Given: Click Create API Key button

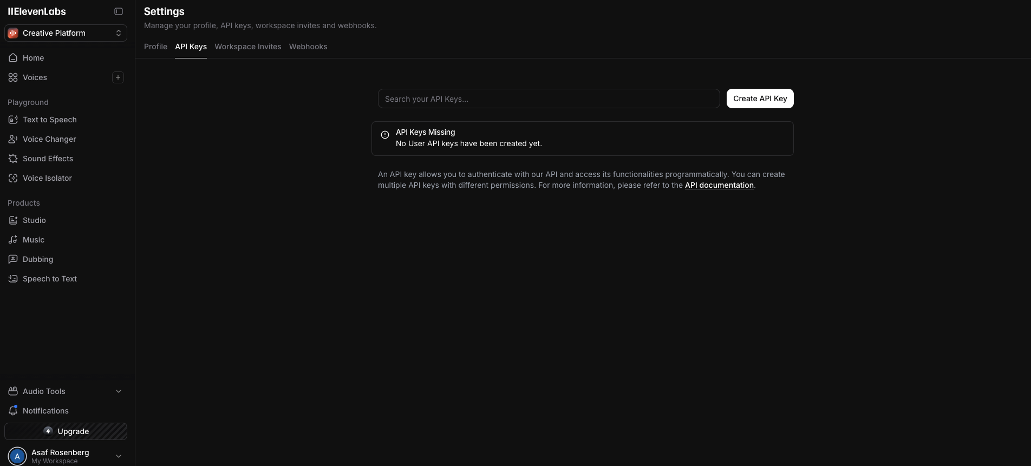Looking at the screenshot, I should point(760,99).
